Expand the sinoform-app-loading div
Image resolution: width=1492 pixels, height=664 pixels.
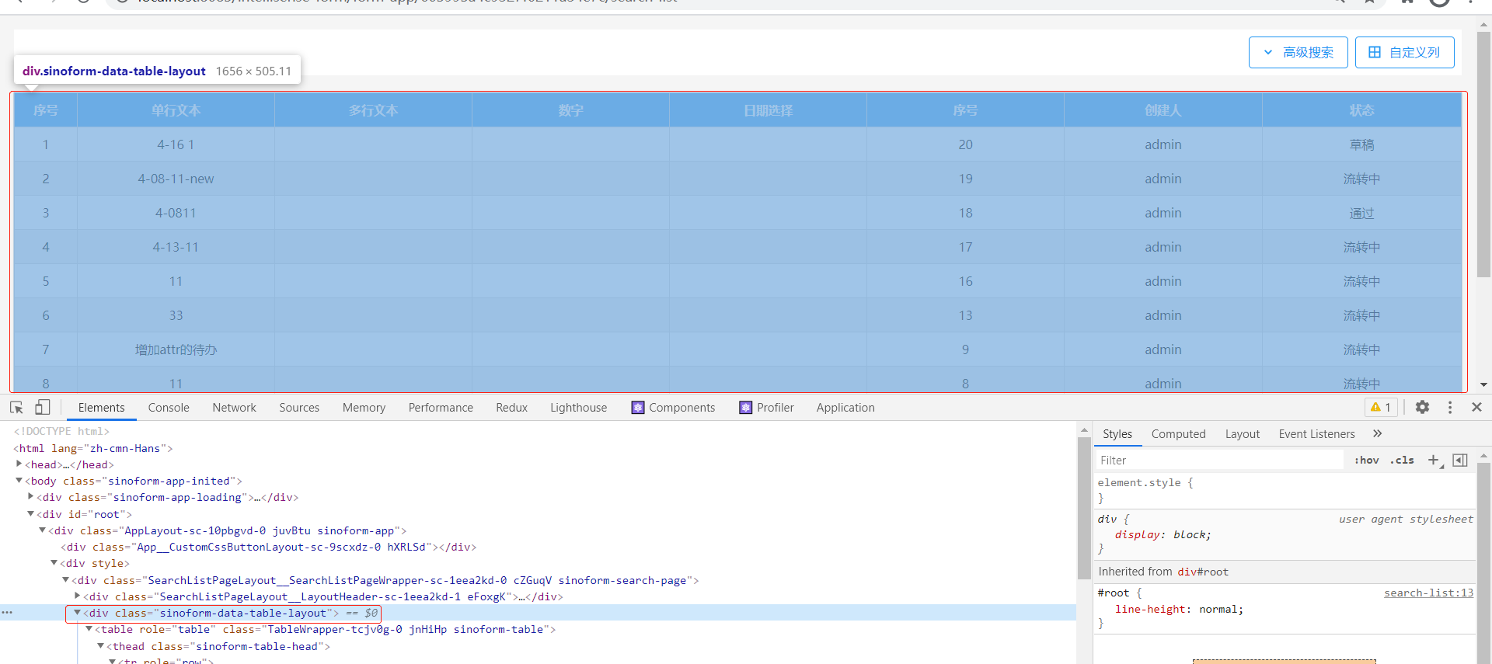coord(31,496)
